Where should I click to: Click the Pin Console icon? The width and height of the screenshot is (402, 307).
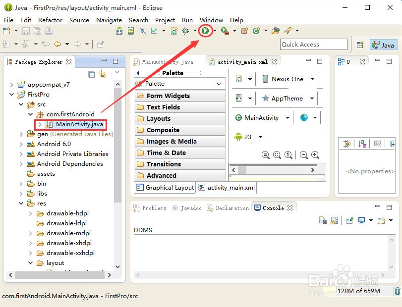point(349,220)
